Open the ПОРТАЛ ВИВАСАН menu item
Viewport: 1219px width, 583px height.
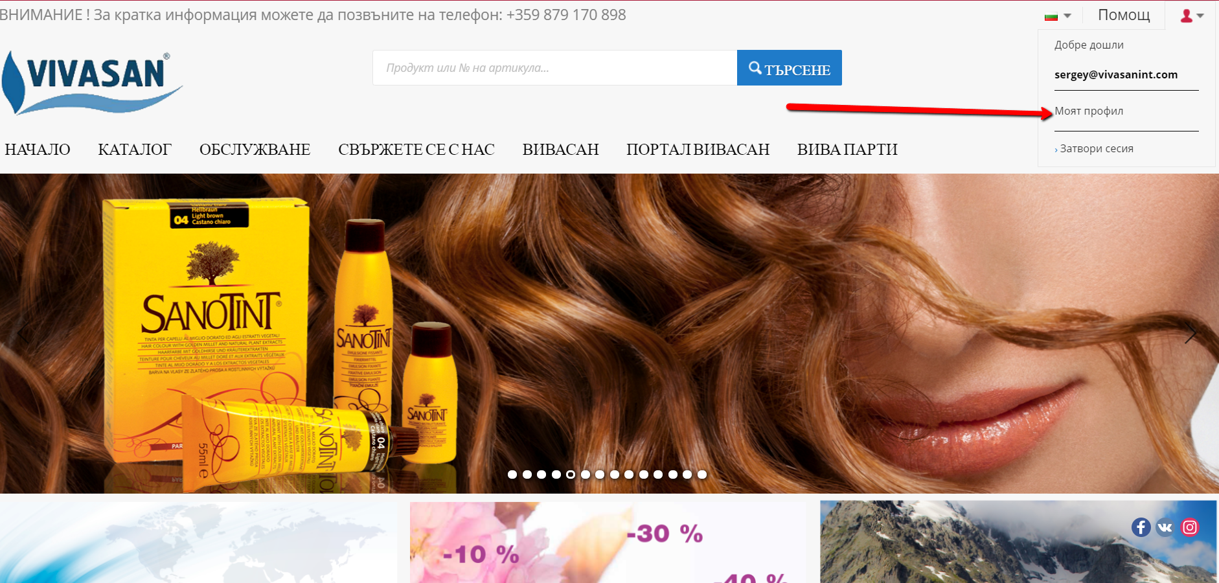[698, 150]
